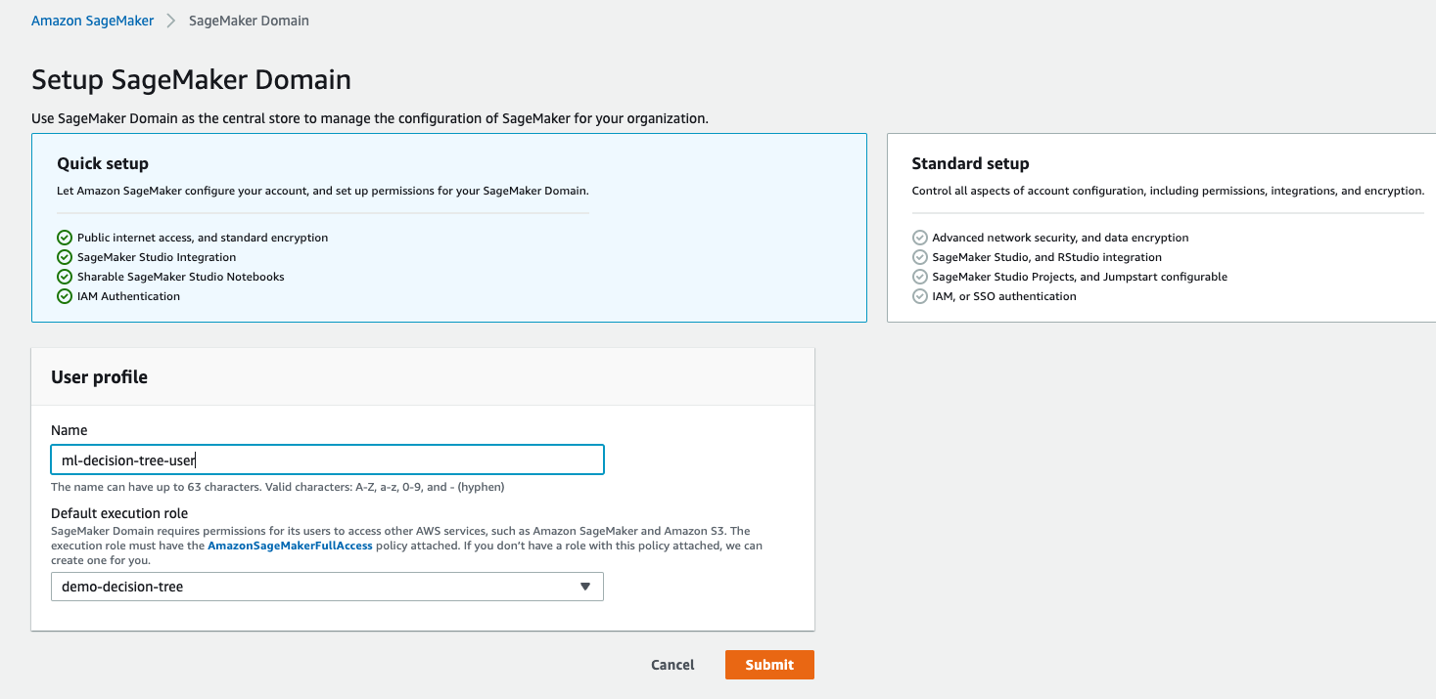Click the checkmark icon beside IAM, or SSO authentication
This screenshot has width=1436, height=699.
920,295
